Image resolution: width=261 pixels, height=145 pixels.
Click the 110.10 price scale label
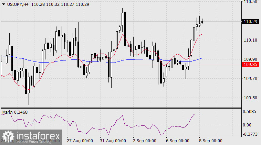pos(250,41)
